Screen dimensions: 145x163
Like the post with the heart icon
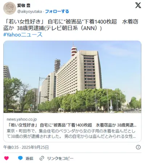(x=7, y=158)
